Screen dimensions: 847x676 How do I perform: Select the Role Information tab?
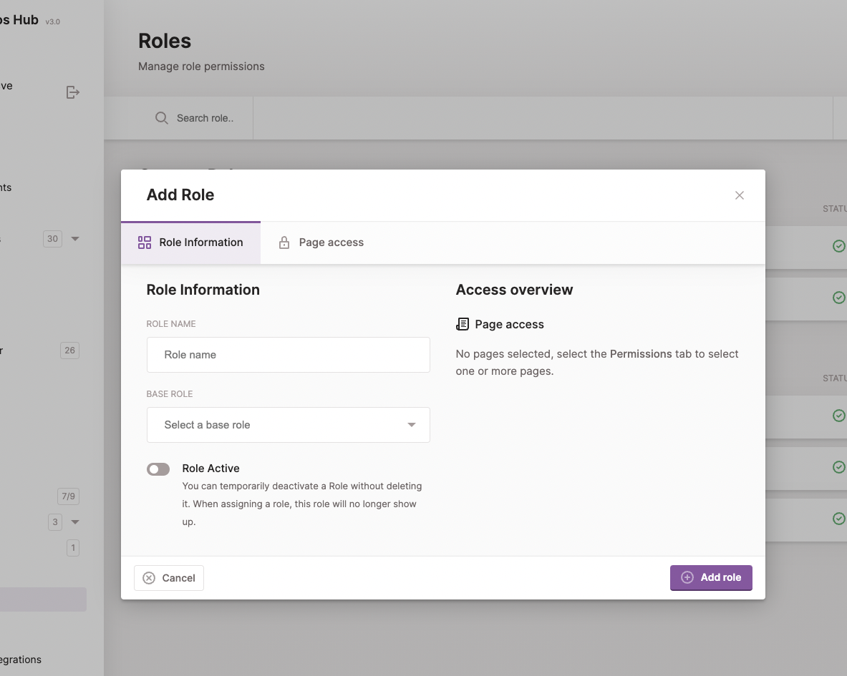click(190, 243)
